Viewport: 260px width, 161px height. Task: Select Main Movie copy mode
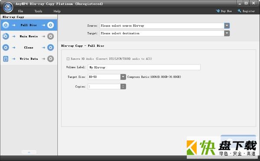29,36
